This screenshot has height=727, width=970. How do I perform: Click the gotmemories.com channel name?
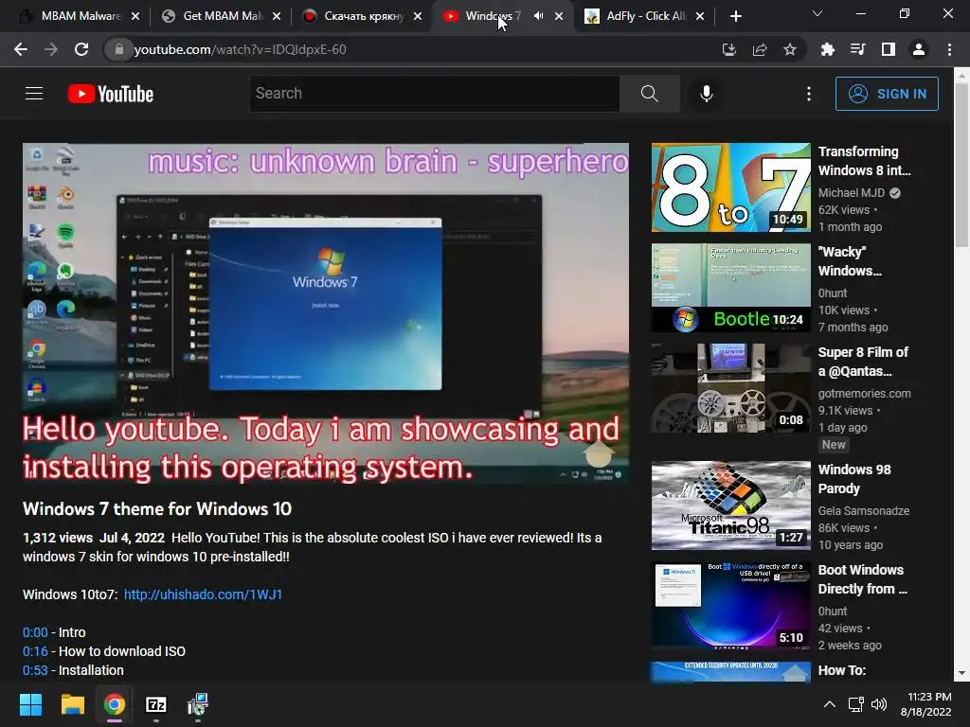click(864, 393)
